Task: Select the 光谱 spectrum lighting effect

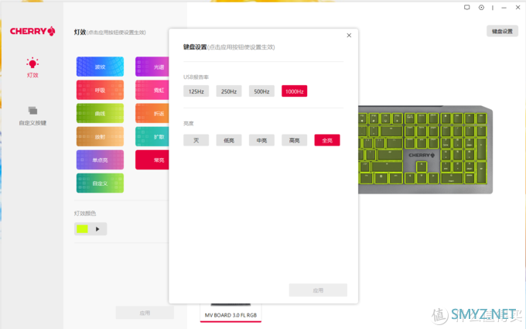Action: coord(152,67)
